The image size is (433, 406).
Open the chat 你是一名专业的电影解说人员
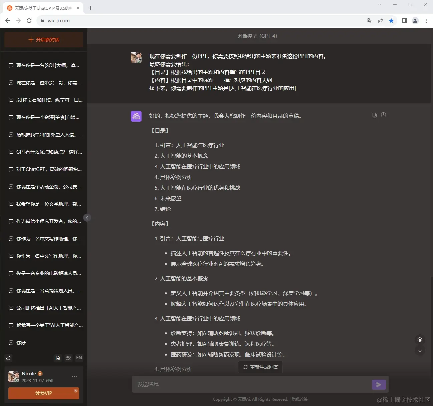point(44,273)
